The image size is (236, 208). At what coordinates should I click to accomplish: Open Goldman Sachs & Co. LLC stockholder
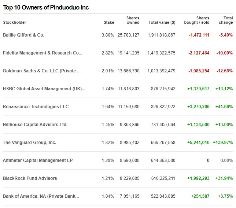42,71
